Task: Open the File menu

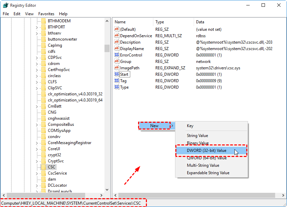Action: tap(6, 14)
